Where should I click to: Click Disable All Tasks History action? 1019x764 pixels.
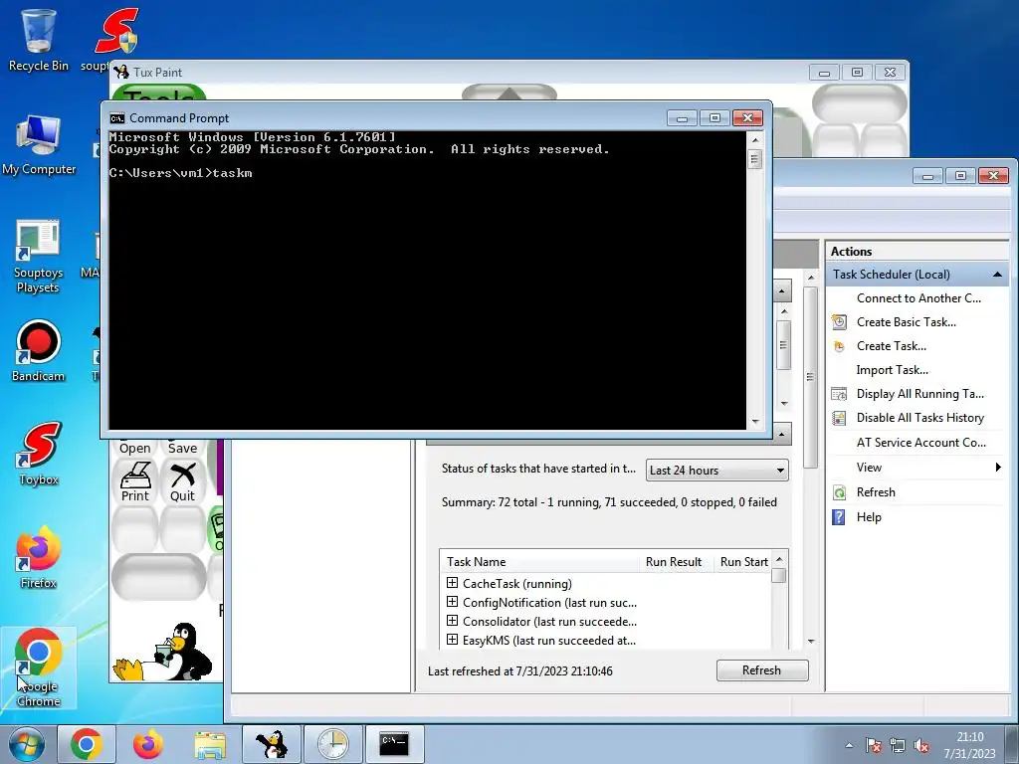(919, 419)
